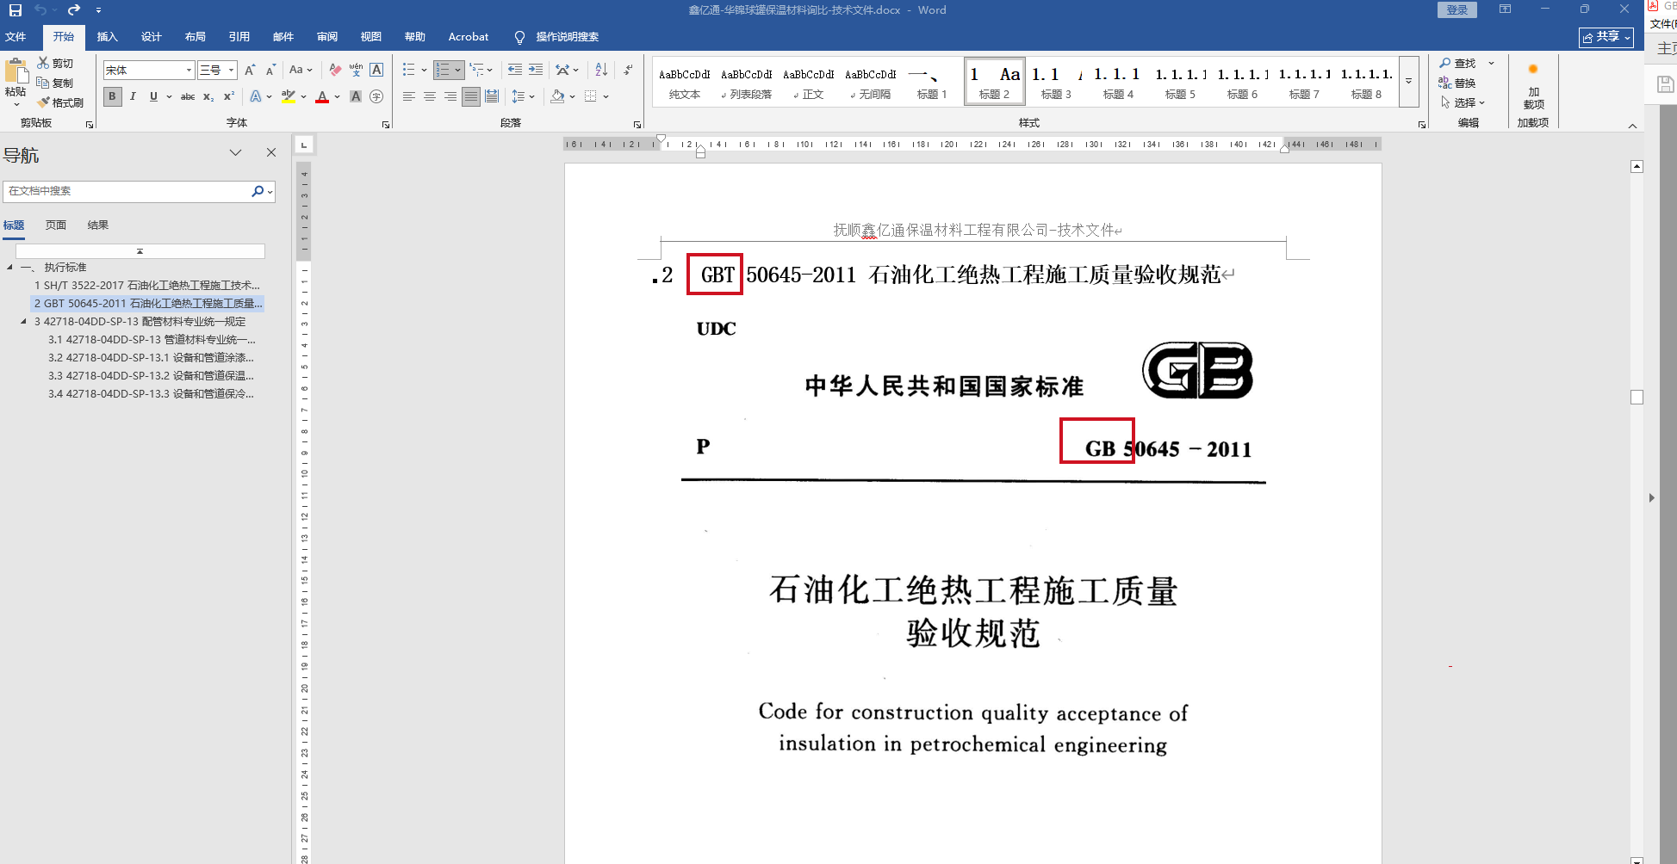Show or hide paragraph marks

pos(628,70)
